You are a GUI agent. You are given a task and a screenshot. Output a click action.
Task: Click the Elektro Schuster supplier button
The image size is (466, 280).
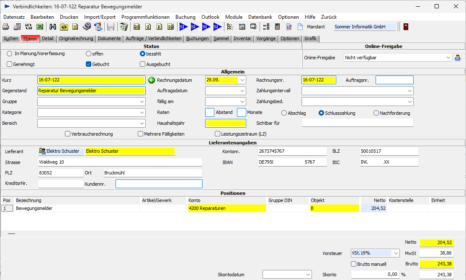60,151
